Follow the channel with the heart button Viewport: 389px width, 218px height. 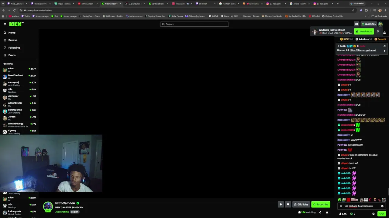click(288, 204)
